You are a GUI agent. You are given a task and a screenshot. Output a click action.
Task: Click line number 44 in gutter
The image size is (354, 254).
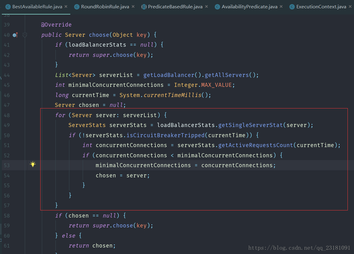tap(7, 75)
